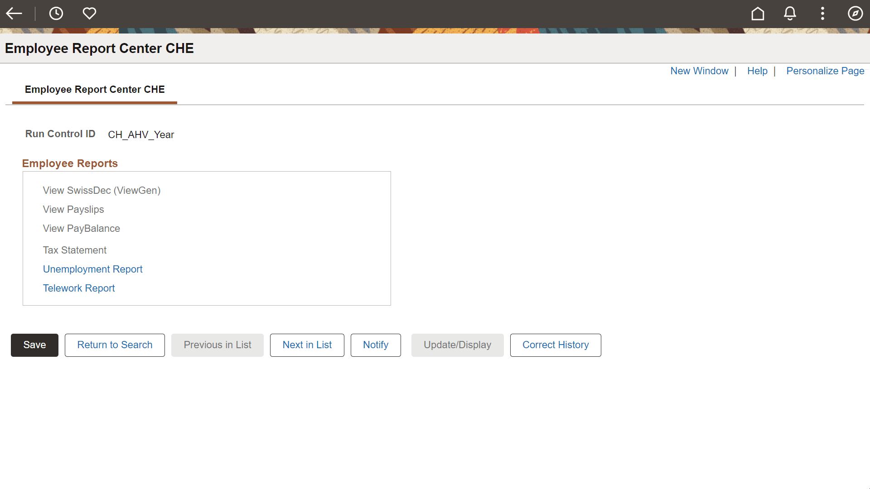Open the Telework Report link

[79, 288]
